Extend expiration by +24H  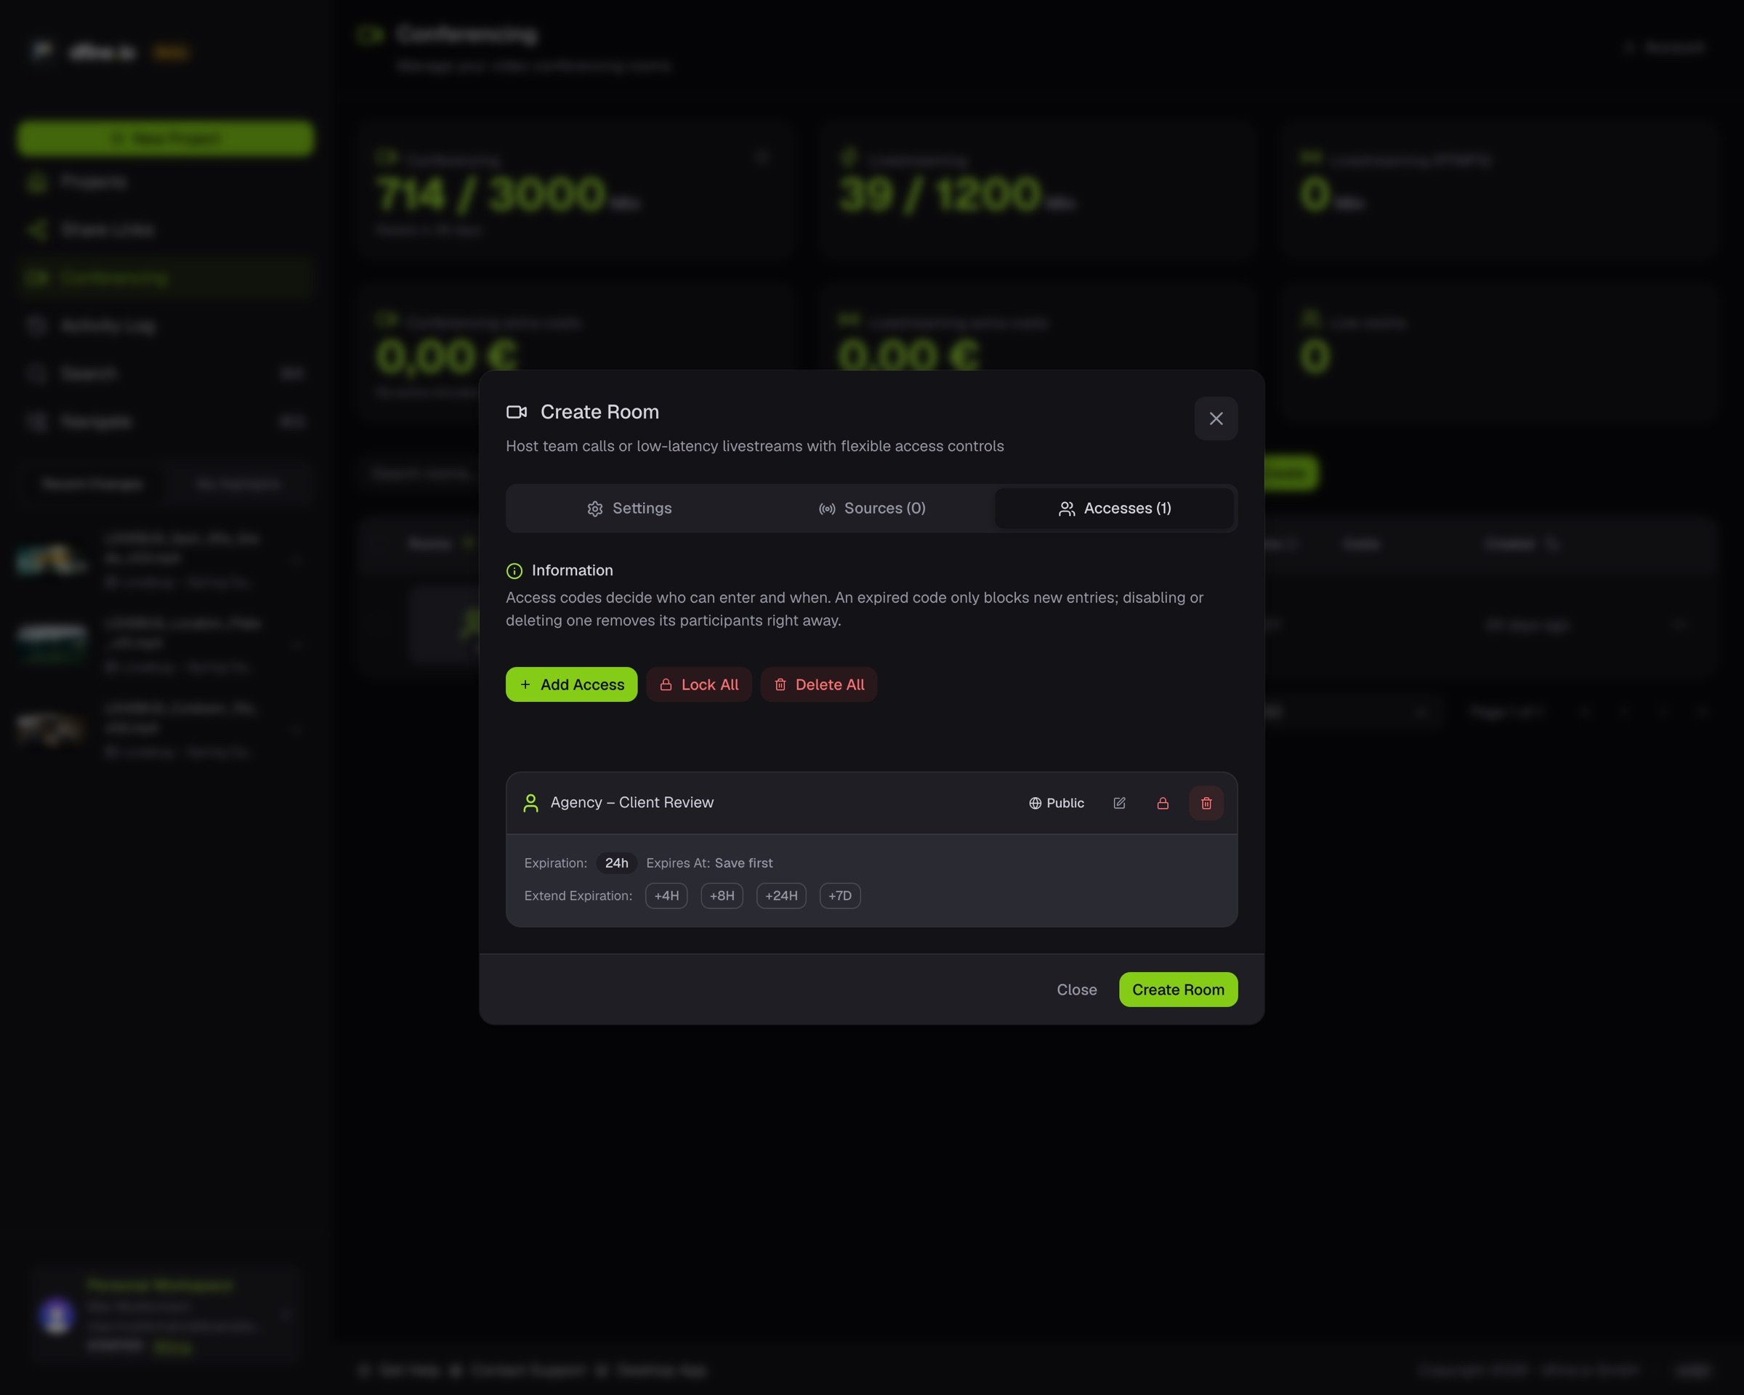[x=781, y=895]
